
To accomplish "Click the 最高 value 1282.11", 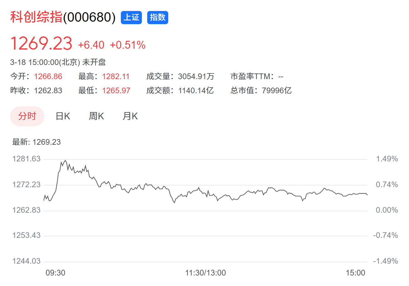I will click(116, 76).
